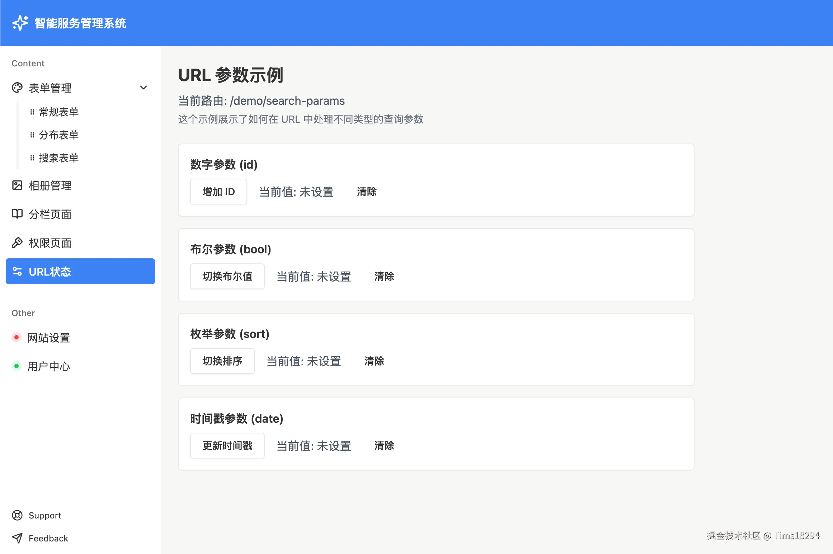This screenshot has width=833, height=554.
Task: Select the 权限页面 key icon
Action: point(17,243)
